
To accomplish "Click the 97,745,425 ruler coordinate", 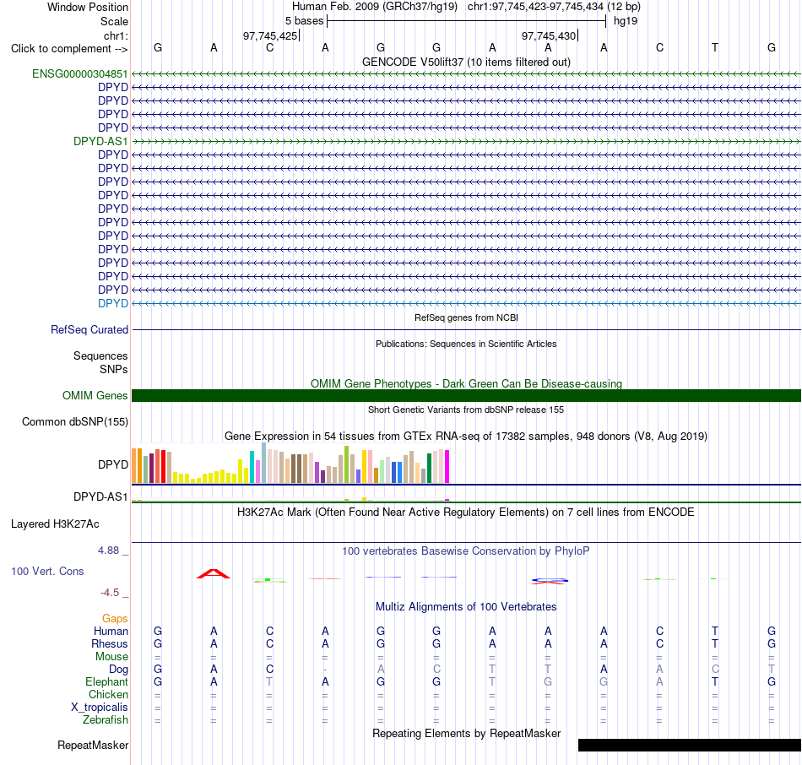I will [270, 35].
